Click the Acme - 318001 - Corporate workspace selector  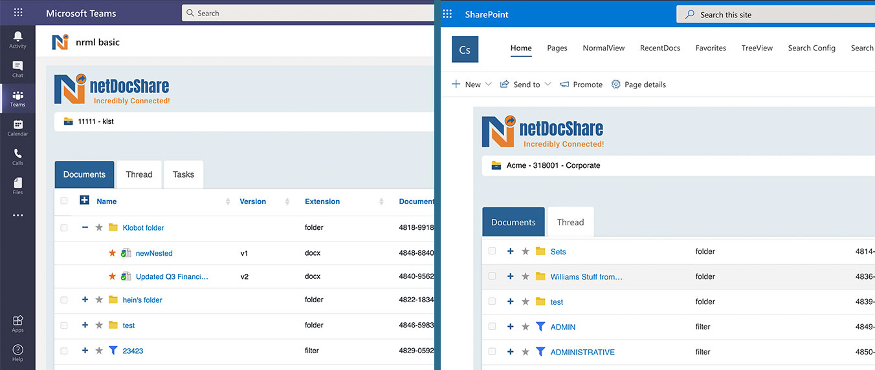pos(678,165)
